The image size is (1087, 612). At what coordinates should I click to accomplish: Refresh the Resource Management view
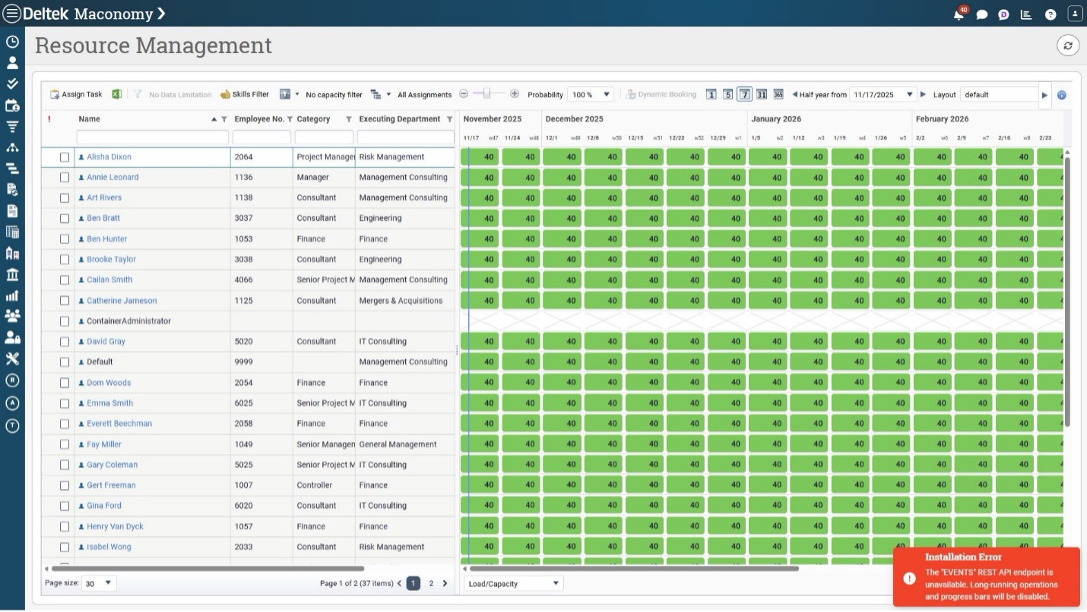pyautogui.click(x=1068, y=46)
